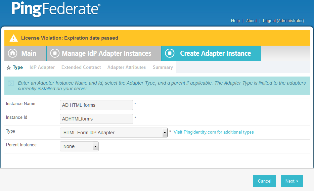Click the License Violation expiration message
314x191 pixels.
[70, 38]
